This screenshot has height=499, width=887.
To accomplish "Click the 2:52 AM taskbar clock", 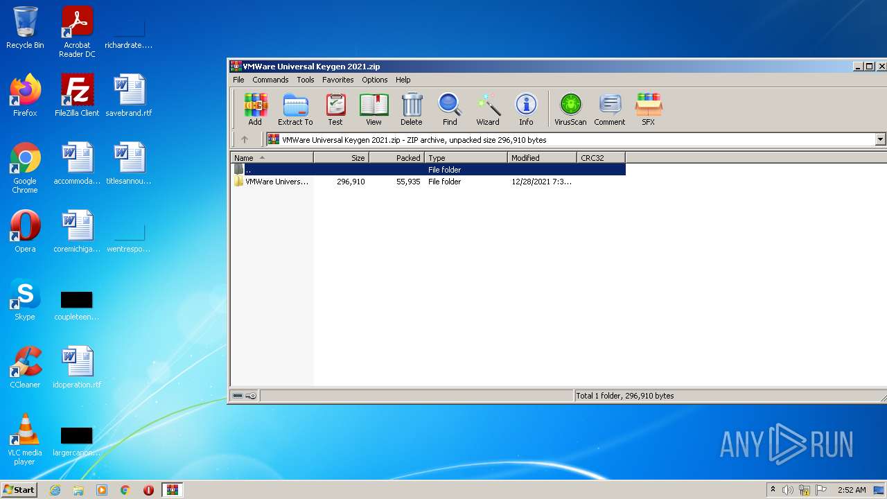I will coord(852,490).
